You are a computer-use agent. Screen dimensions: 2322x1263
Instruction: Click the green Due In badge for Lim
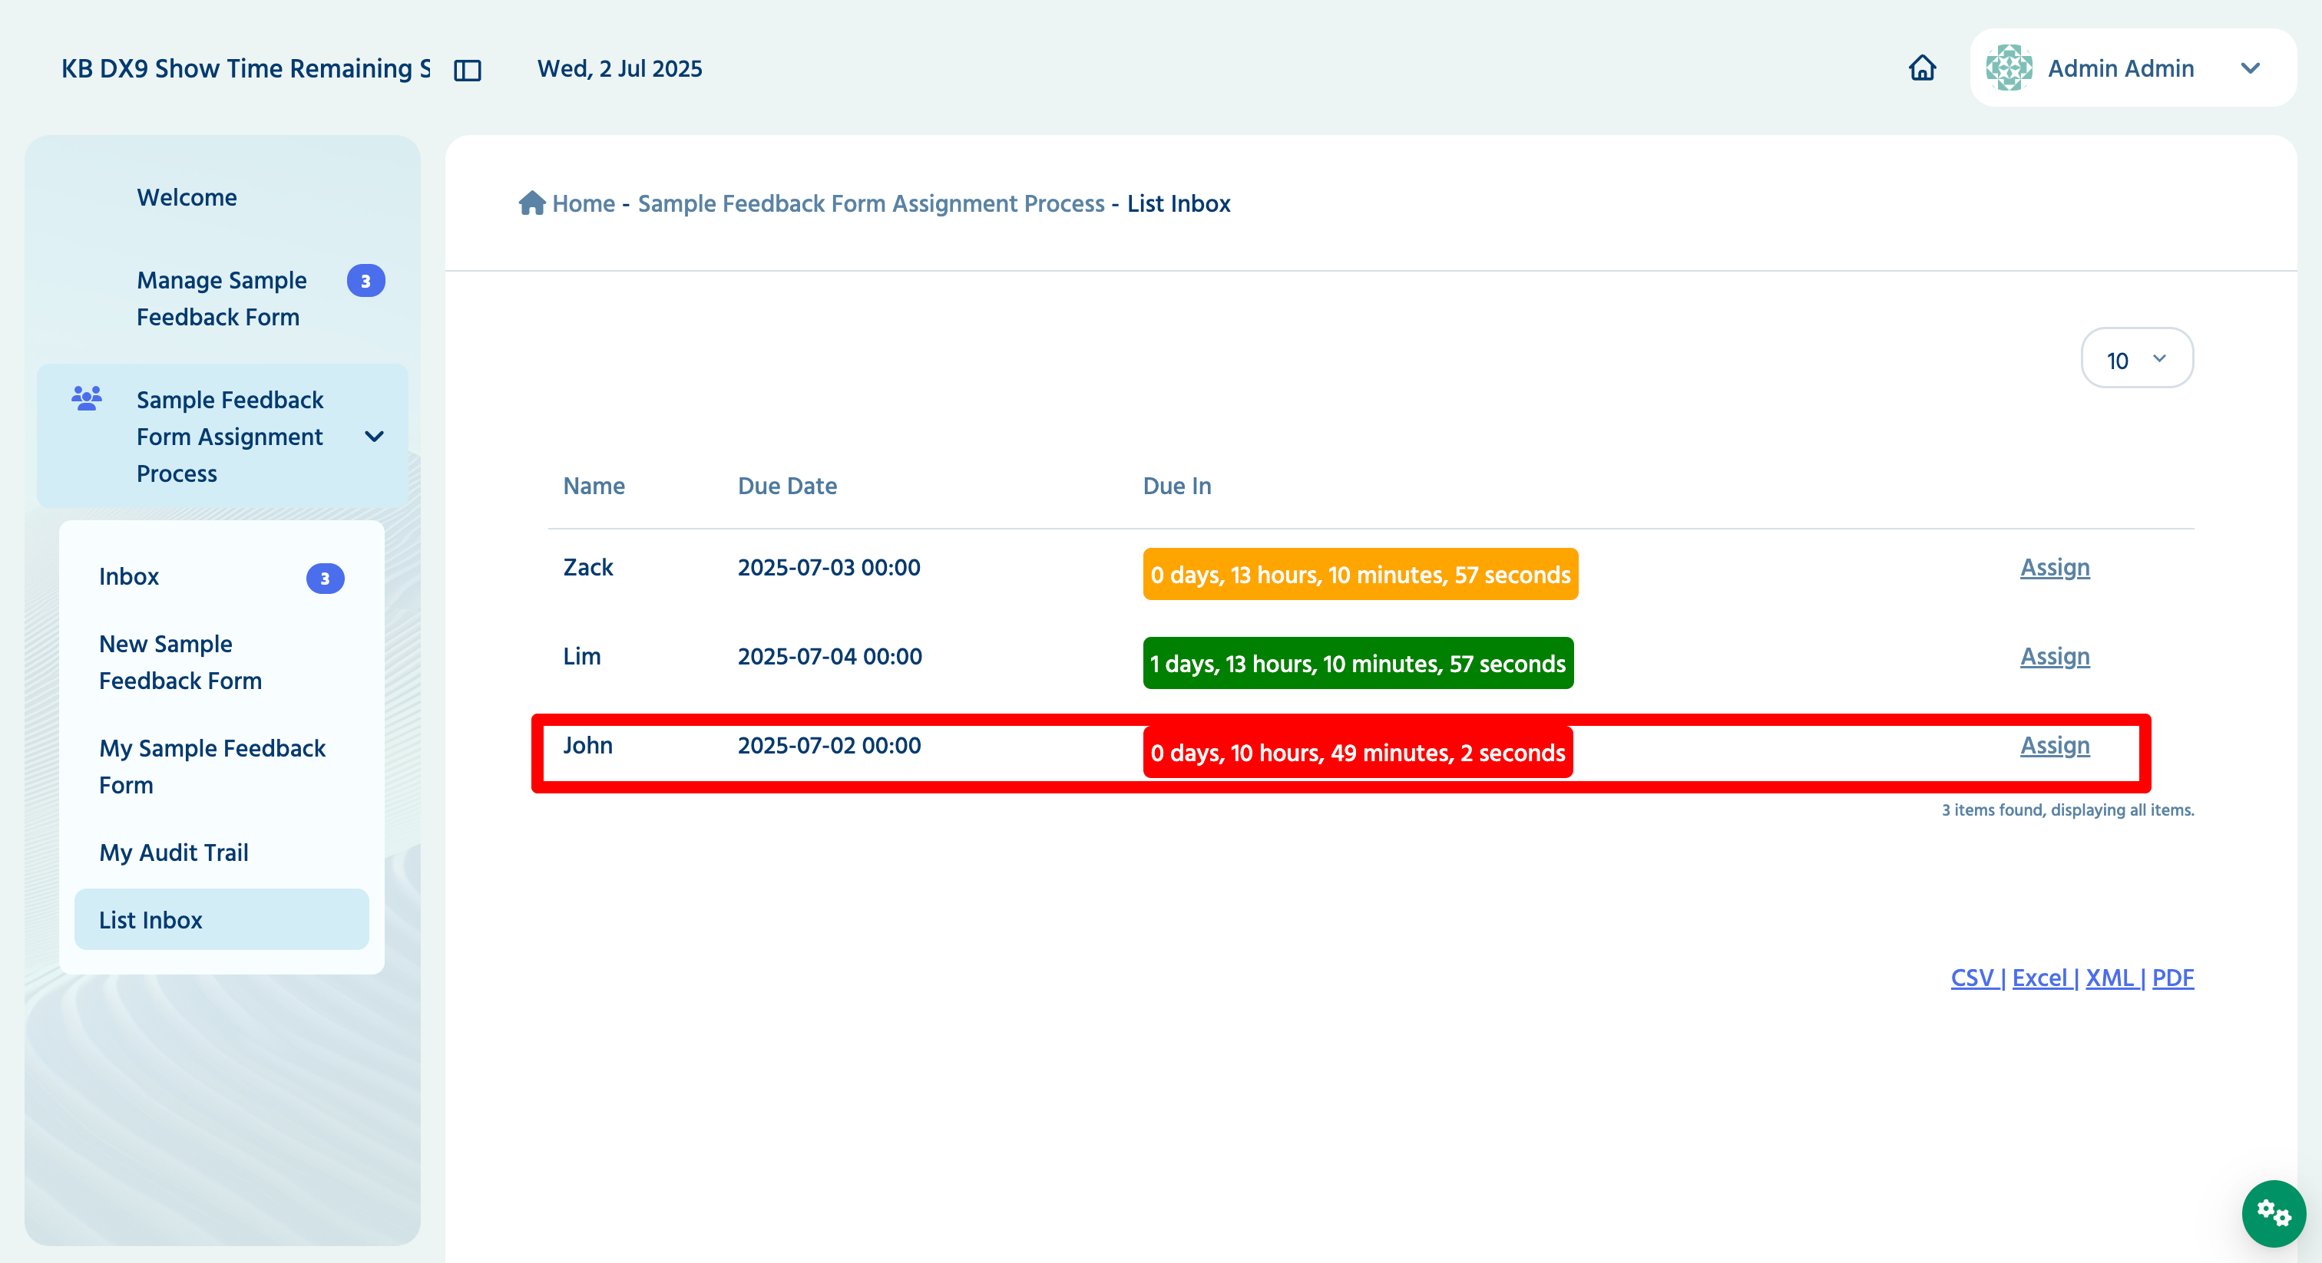(1358, 663)
